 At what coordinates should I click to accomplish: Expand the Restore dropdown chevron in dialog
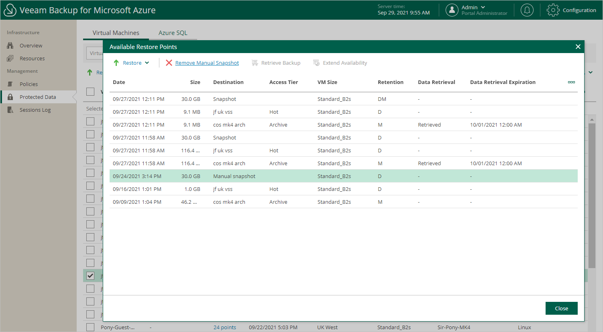click(x=147, y=63)
